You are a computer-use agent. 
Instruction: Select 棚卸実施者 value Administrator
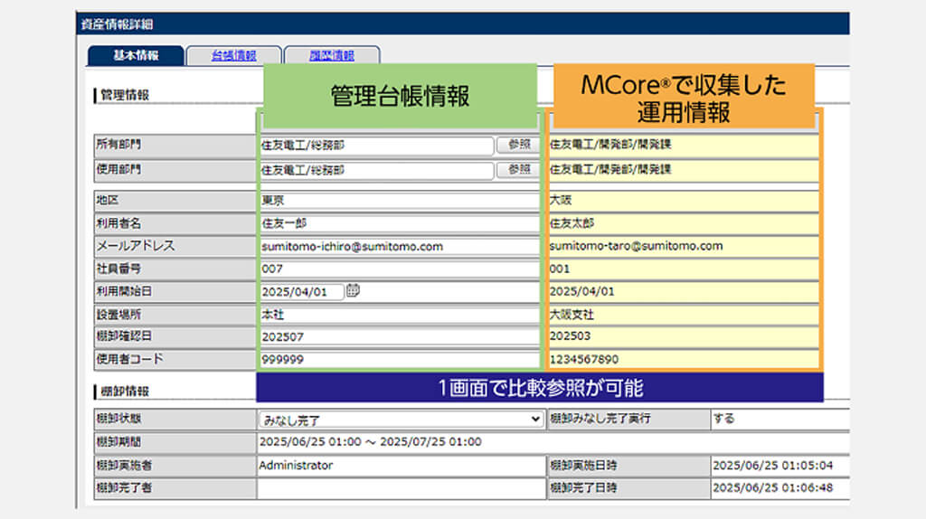pos(296,466)
